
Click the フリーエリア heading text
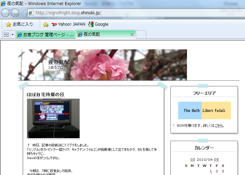point(204,93)
